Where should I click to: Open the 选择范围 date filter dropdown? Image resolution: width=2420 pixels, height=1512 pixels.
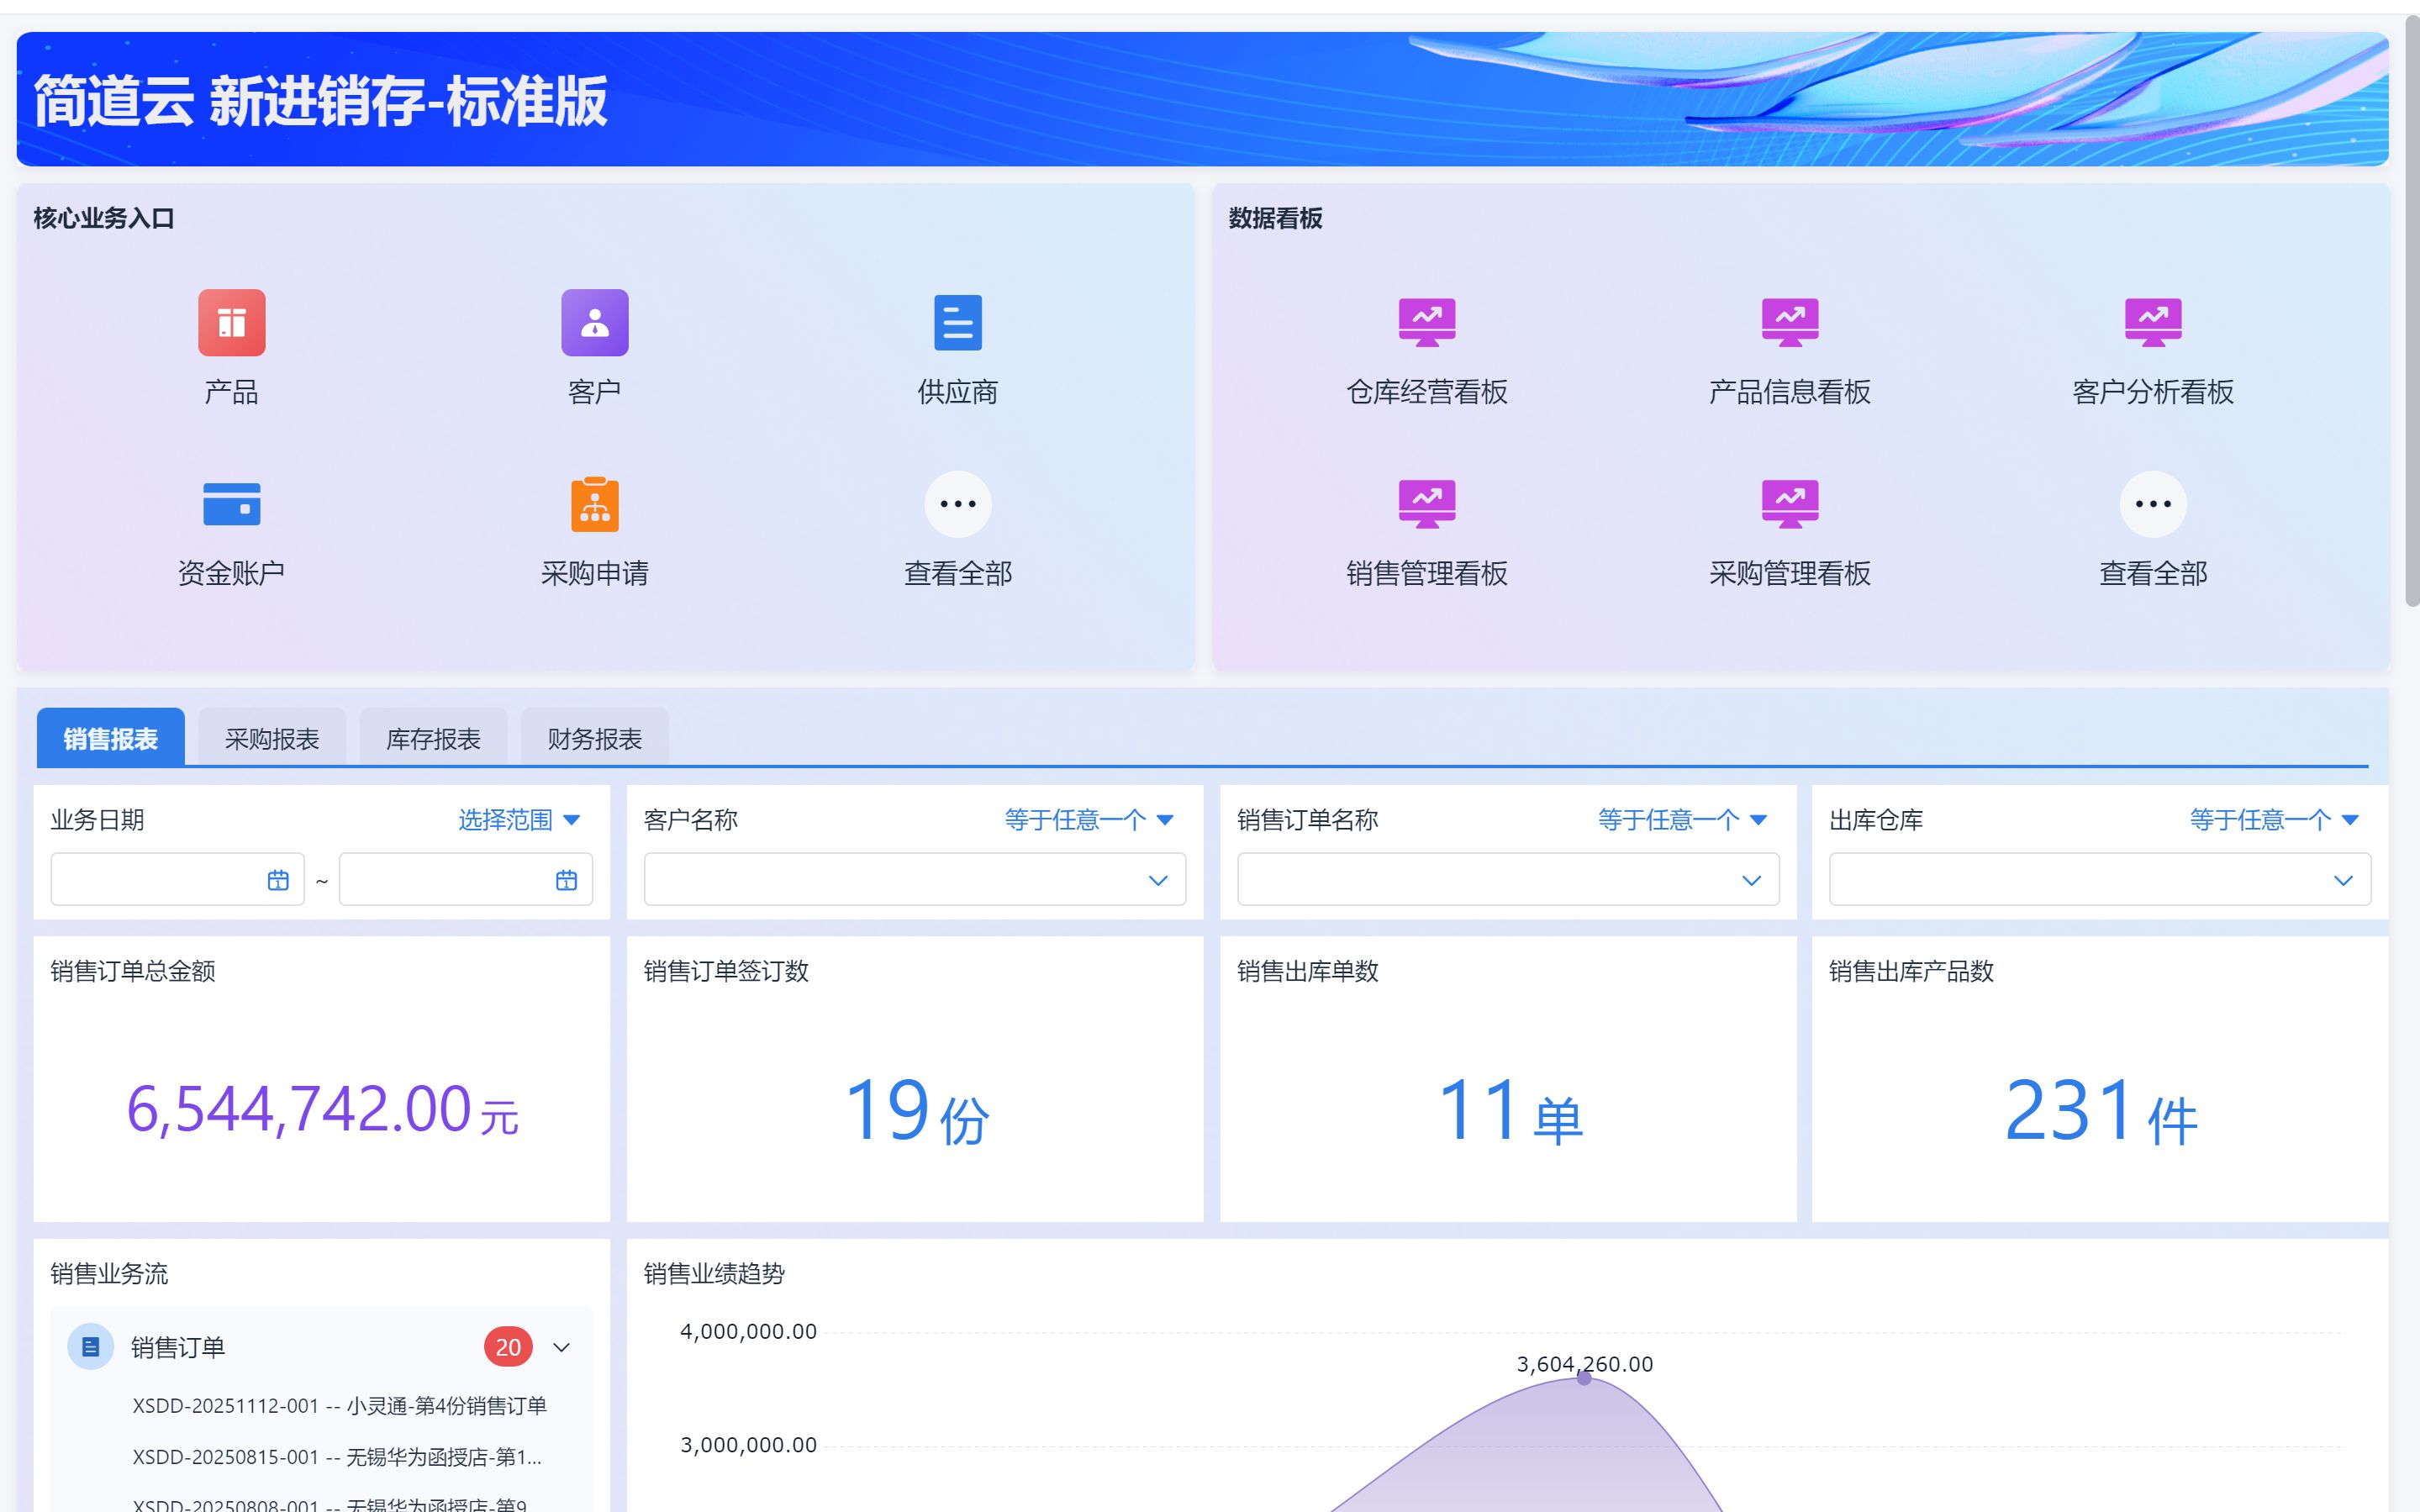(519, 820)
